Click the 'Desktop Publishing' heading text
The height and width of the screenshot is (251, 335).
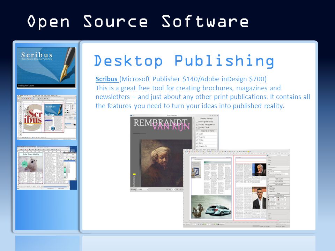tap(184, 61)
